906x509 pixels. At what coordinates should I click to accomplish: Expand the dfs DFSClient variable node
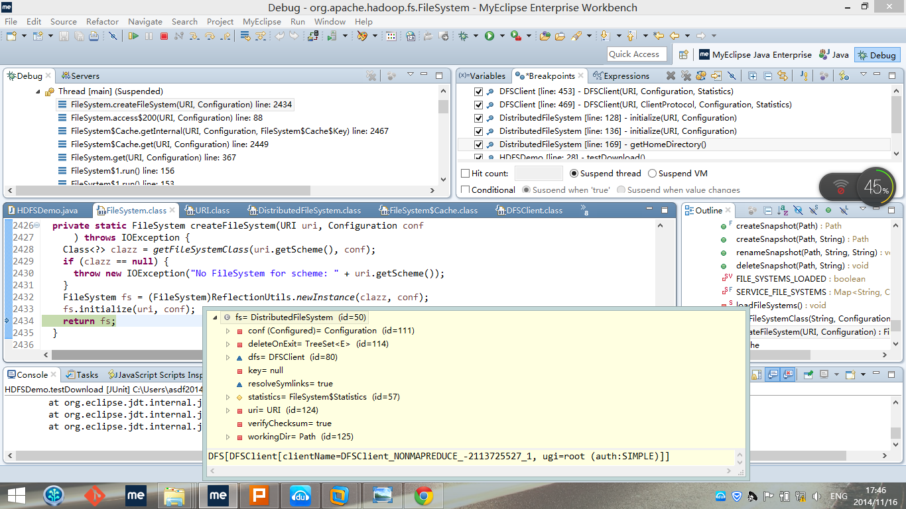(228, 357)
